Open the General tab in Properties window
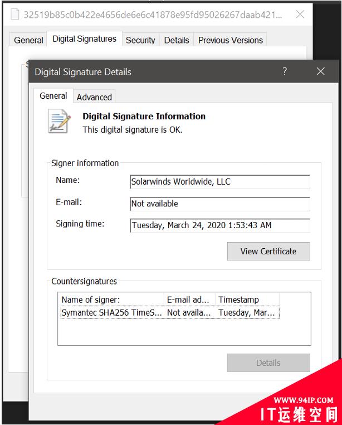 point(28,40)
